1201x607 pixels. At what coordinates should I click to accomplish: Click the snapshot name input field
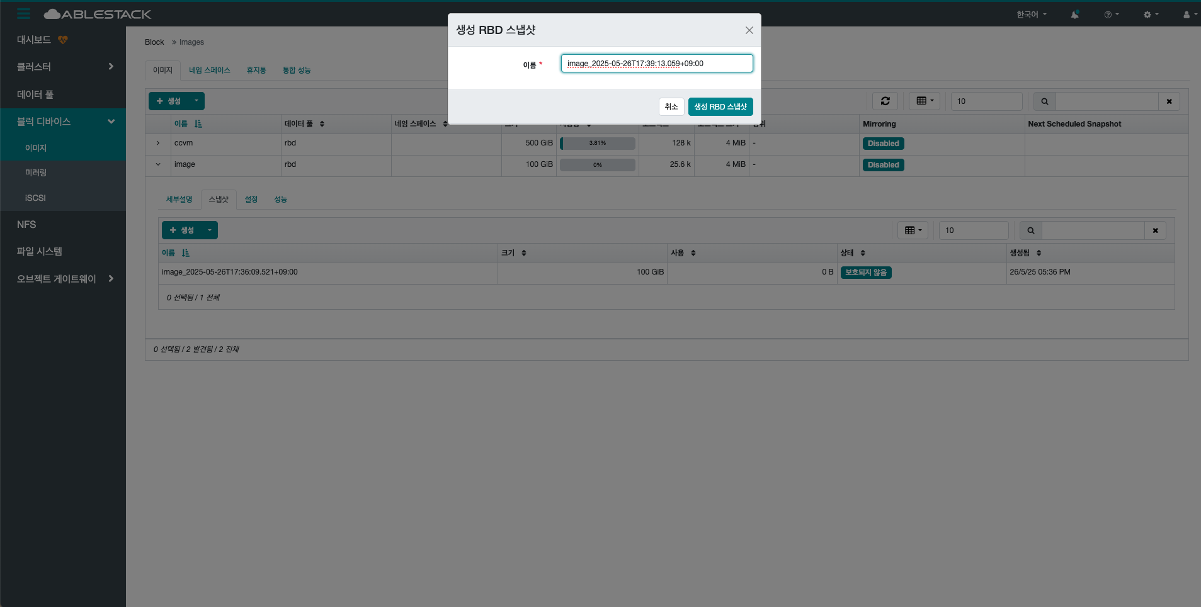coord(656,63)
